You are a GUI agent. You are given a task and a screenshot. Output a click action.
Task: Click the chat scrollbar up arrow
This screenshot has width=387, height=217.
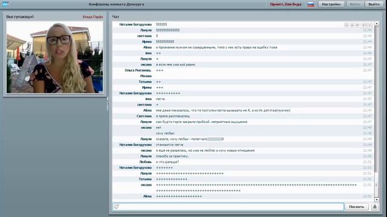377,24
